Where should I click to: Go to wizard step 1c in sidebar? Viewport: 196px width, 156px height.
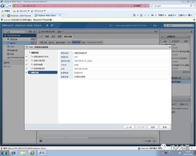coord(37,65)
